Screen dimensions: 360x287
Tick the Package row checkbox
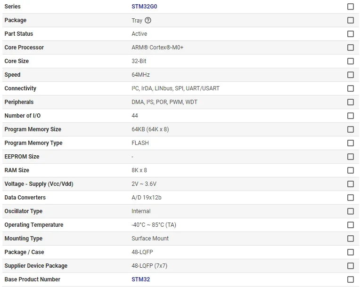click(x=351, y=20)
